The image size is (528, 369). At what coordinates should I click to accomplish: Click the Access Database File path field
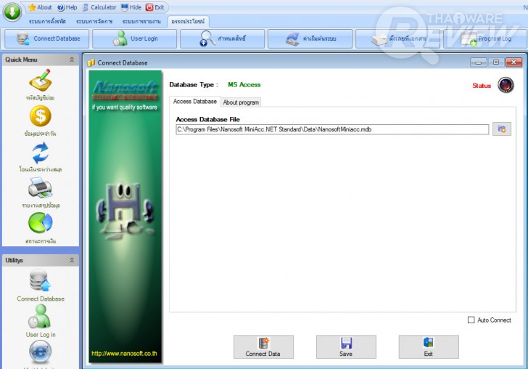(x=332, y=129)
